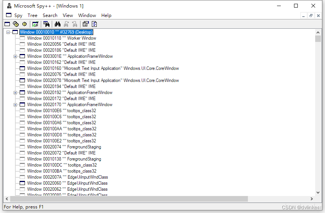Expand the Window 0003001E ApplicationFrameWindow node
325x213 pixels.
[x=15, y=56]
